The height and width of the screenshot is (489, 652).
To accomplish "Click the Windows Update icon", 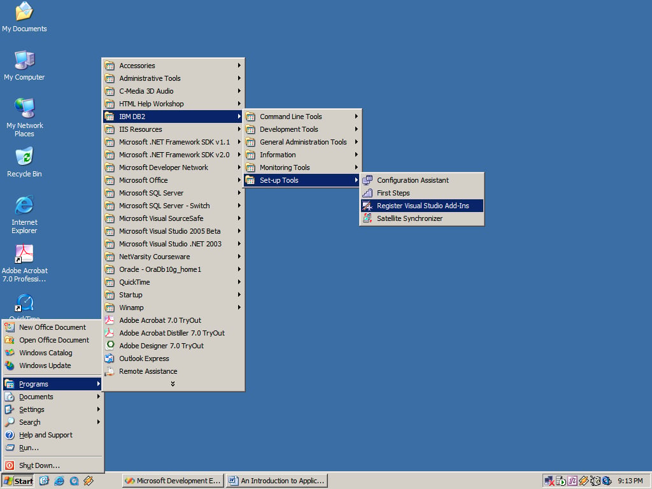I will pyautogui.click(x=10, y=365).
